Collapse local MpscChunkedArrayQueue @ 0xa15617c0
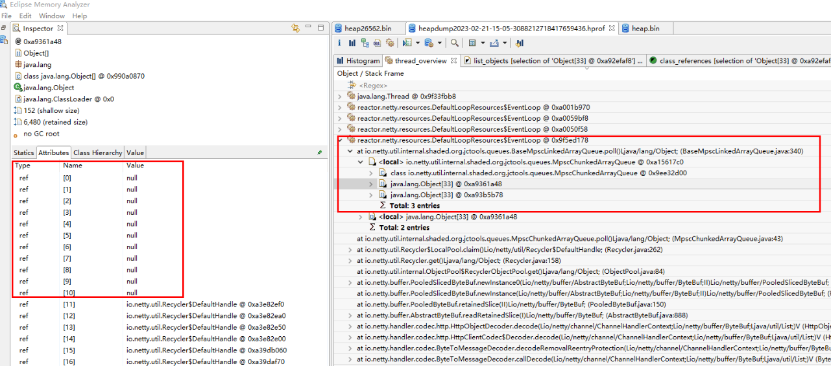The height and width of the screenshot is (366, 831). pyautogui.click(x=361, y=162)
